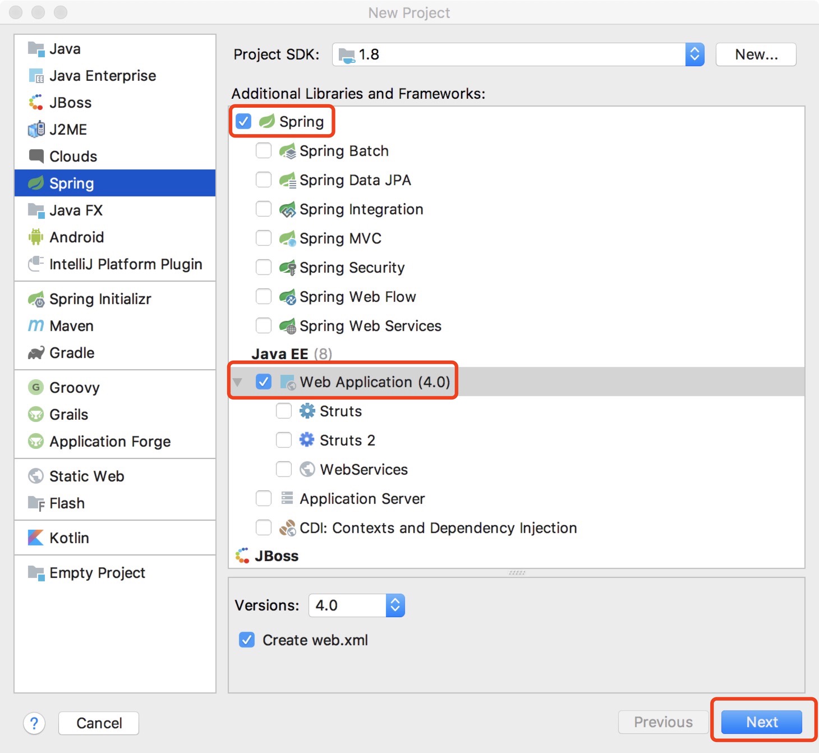This screenshot has width=819, height=753.
Task: Tick the Spring Web Flow checkbox
Action: [x=264, y=296]
